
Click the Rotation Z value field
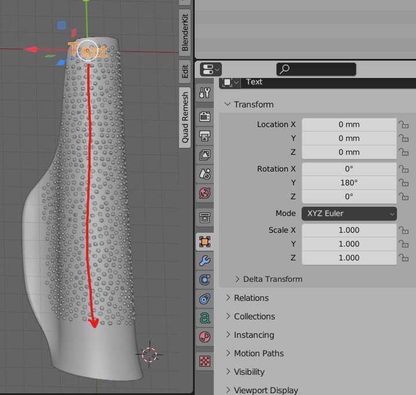[x=349, y=196]
